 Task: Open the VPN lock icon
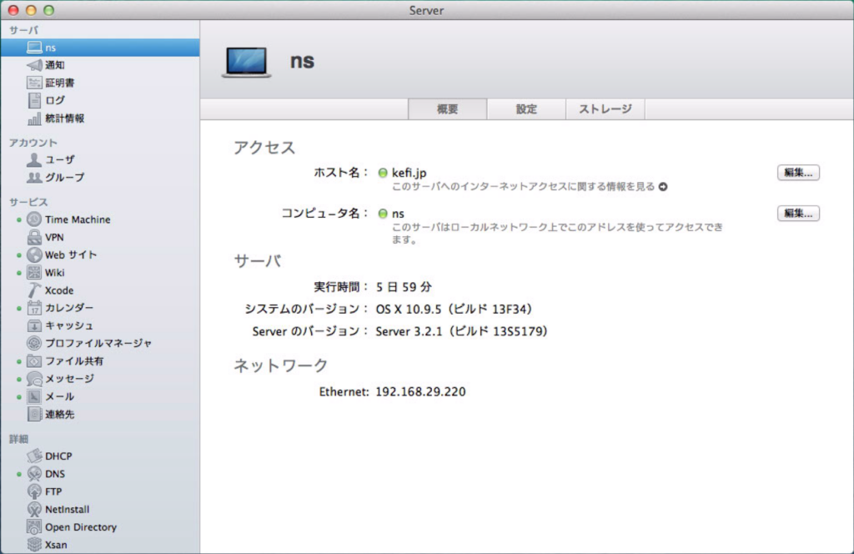click(x=33, y=238)
